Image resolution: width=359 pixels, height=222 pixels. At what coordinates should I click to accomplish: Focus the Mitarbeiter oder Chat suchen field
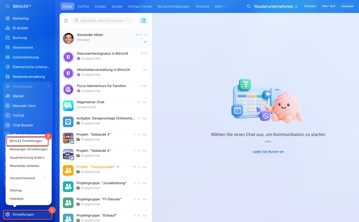(103, 20)
